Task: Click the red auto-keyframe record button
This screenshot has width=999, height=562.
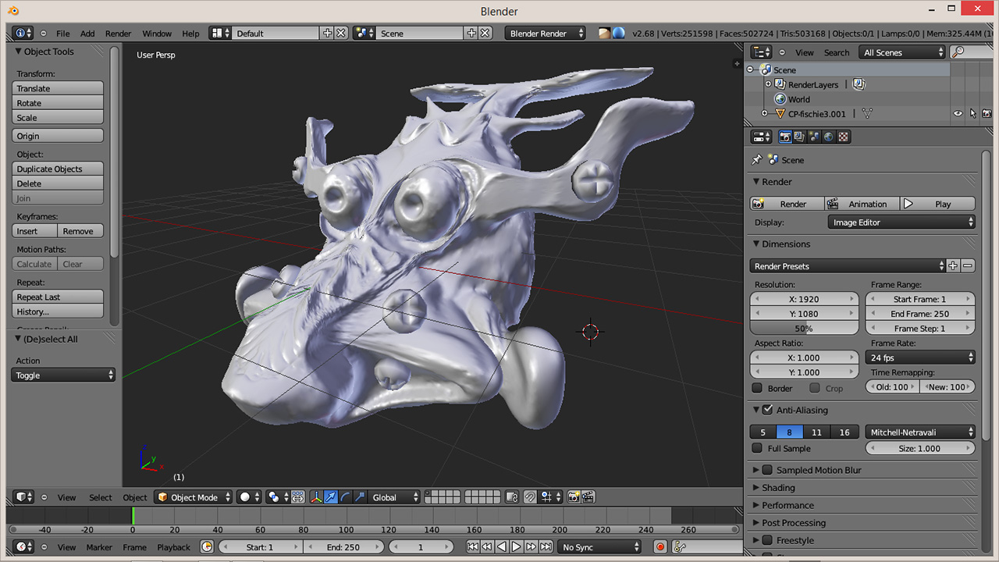Action: point(660,547)
